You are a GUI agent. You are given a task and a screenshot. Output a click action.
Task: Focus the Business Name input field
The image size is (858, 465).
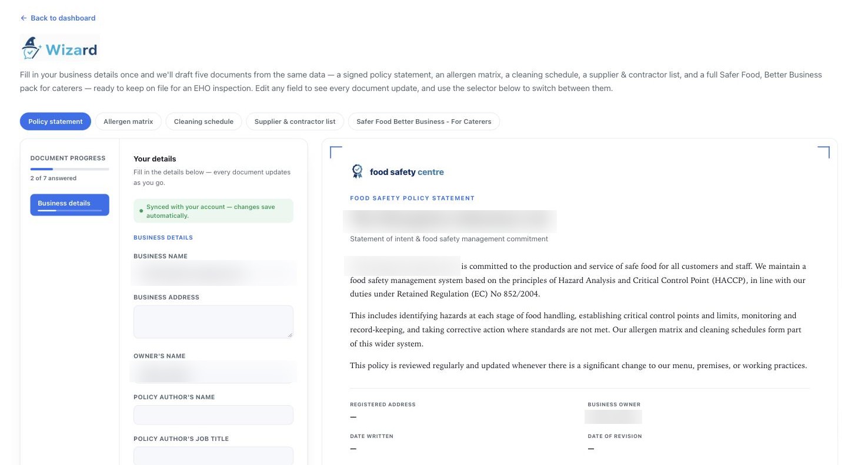(213, 274)
